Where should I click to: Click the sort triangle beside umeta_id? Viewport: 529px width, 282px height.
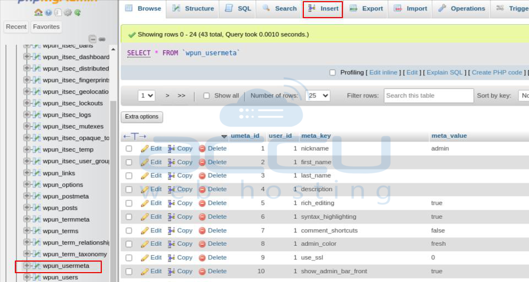point(224,137)
